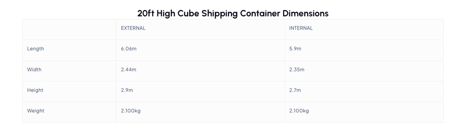This screenshot has height=130, width=463.
Task: Select the Length row label
Action: 35,49
